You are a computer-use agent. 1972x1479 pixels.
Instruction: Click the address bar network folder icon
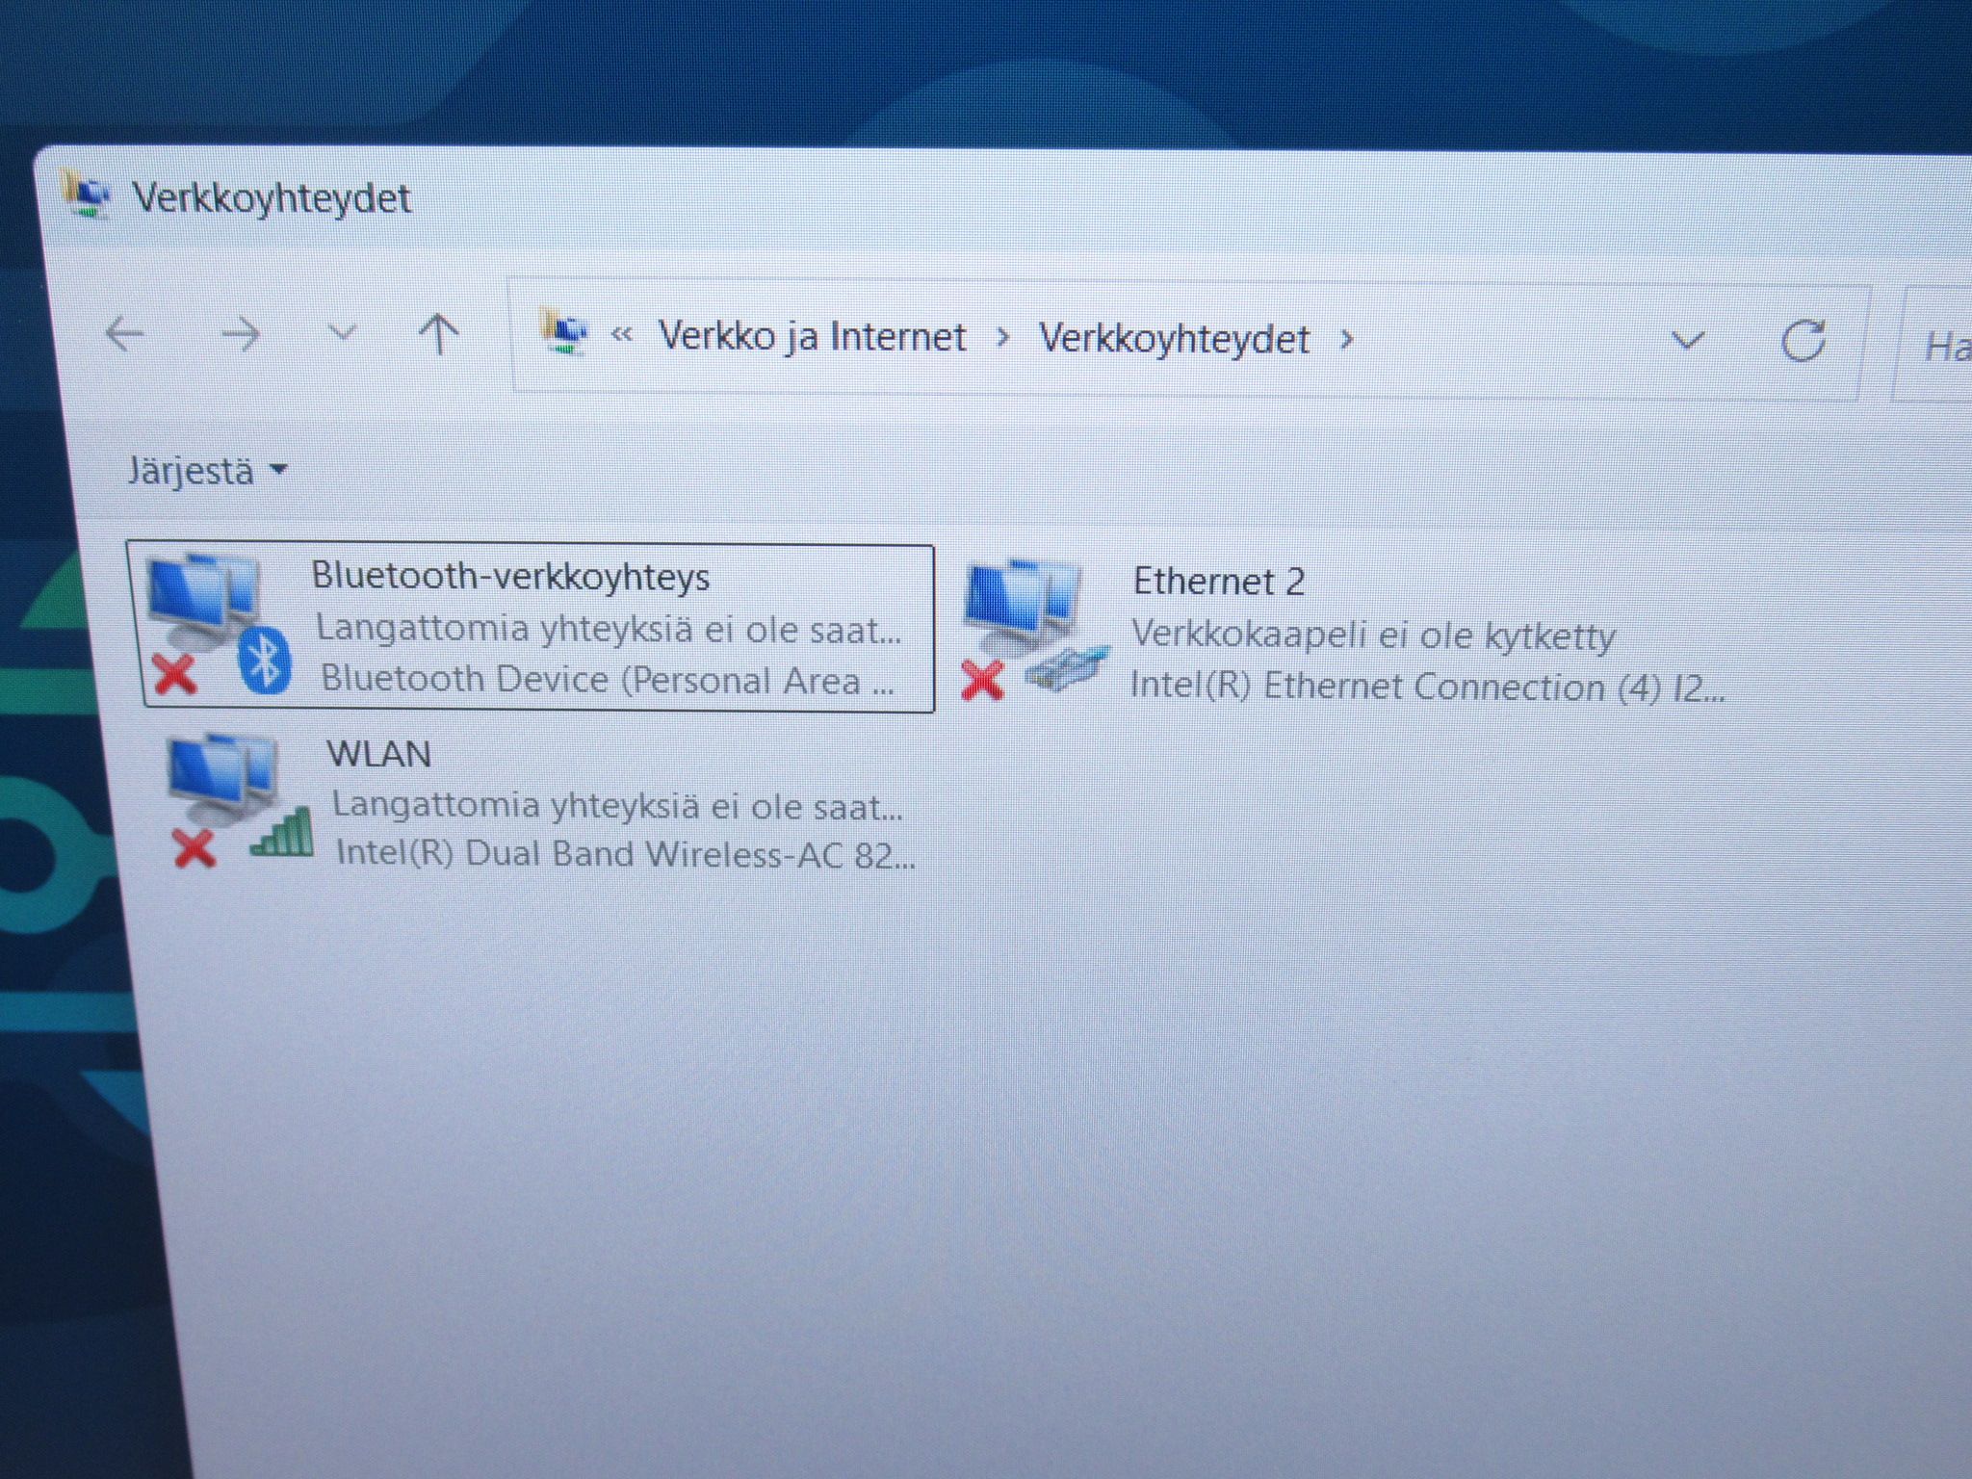coord(565,333)
